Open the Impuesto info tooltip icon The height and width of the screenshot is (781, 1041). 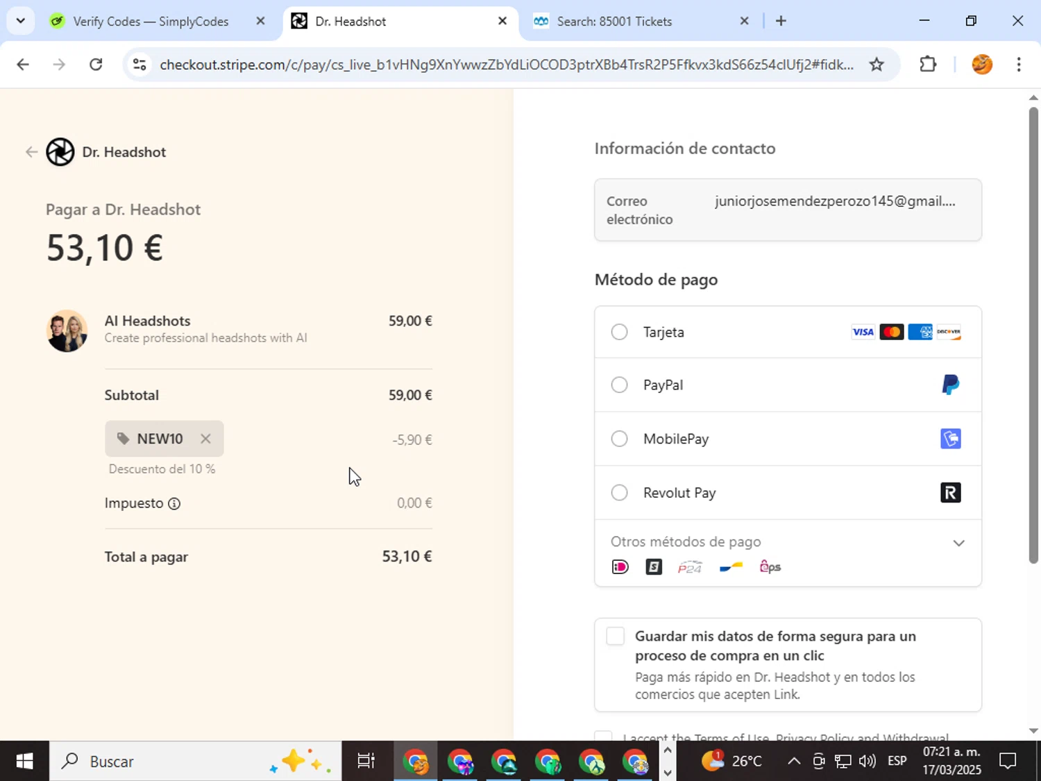[x=174, y=503]
